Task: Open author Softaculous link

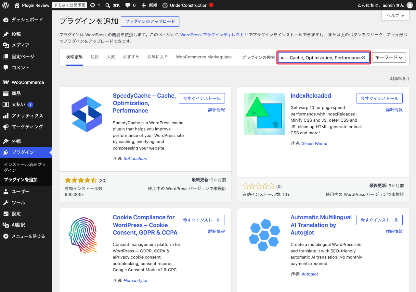Action: (x=135, y=159)
